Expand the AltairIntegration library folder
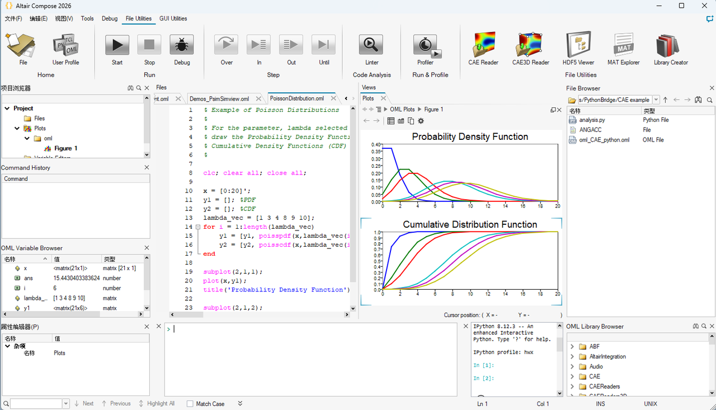 (572, 357)
